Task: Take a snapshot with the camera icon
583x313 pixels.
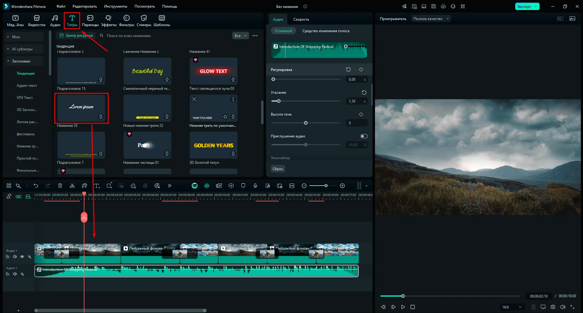Action: (553, 307)
